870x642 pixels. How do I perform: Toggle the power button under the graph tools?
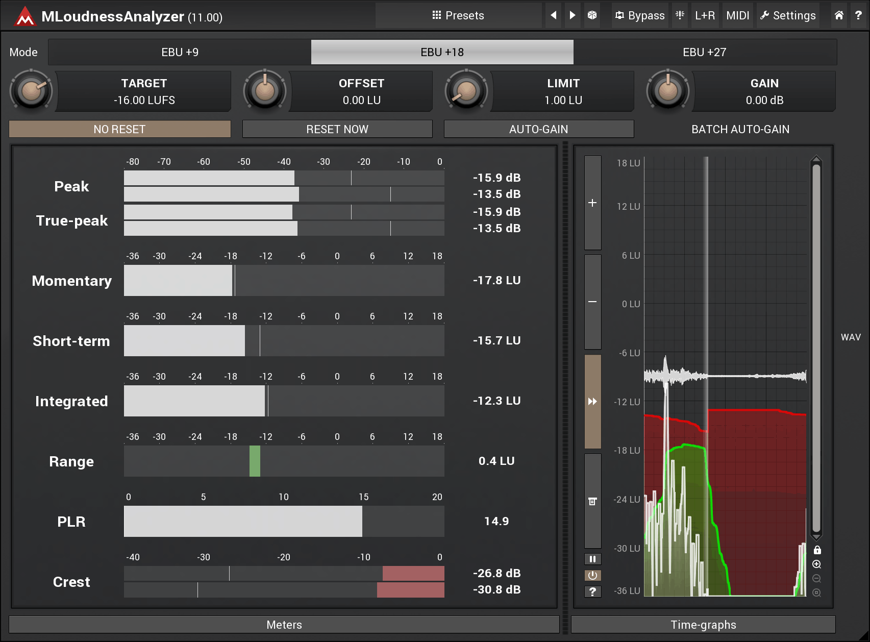coord(592,575)
